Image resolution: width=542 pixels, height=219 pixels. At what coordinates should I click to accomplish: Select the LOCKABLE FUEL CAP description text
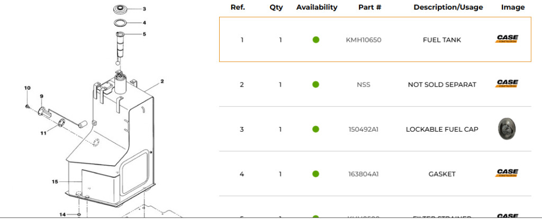click(x=442, y=129)
